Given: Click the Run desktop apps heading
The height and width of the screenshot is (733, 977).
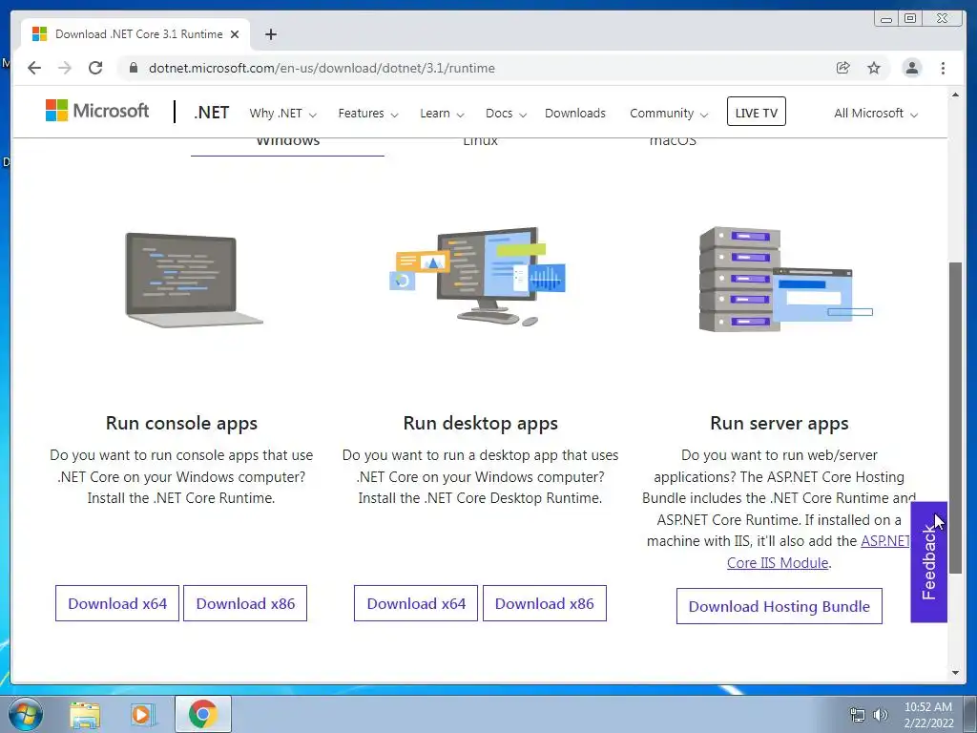Looking at the screenshot, I should (x=481, y=423).
